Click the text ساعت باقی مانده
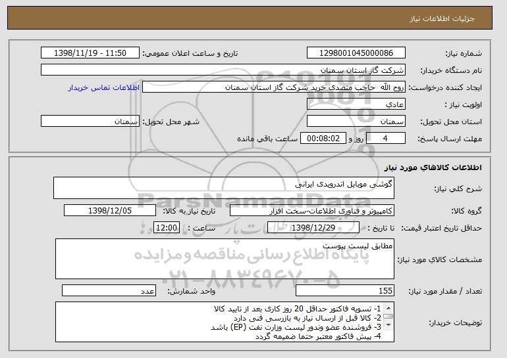The image size is (507, 358). [x=267, y=139]
